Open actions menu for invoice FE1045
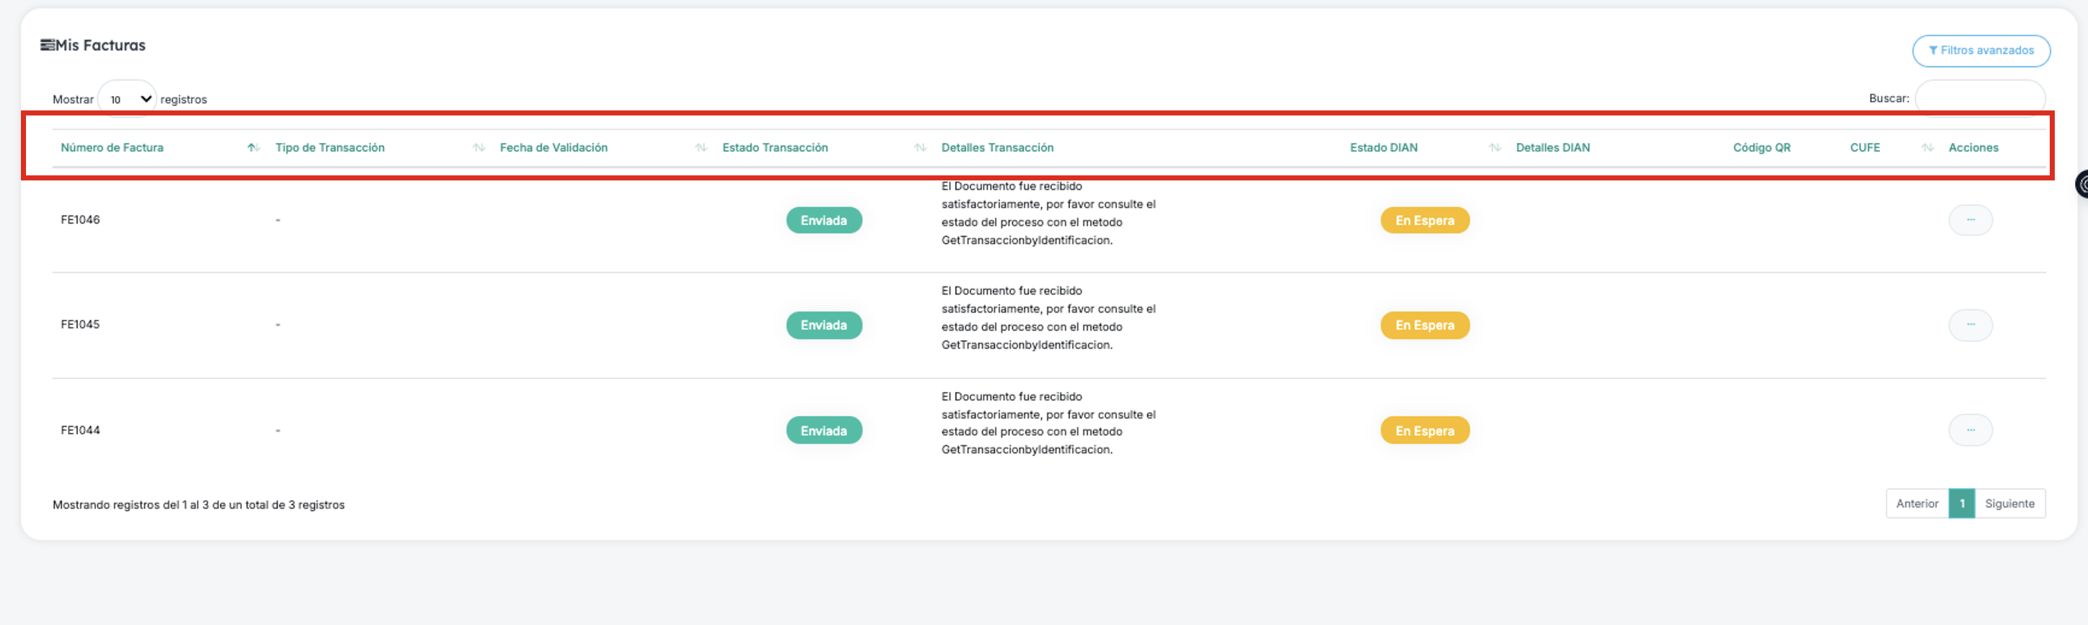The width and height of the screenshot is (2088, 625). [x=1970, y=325]
